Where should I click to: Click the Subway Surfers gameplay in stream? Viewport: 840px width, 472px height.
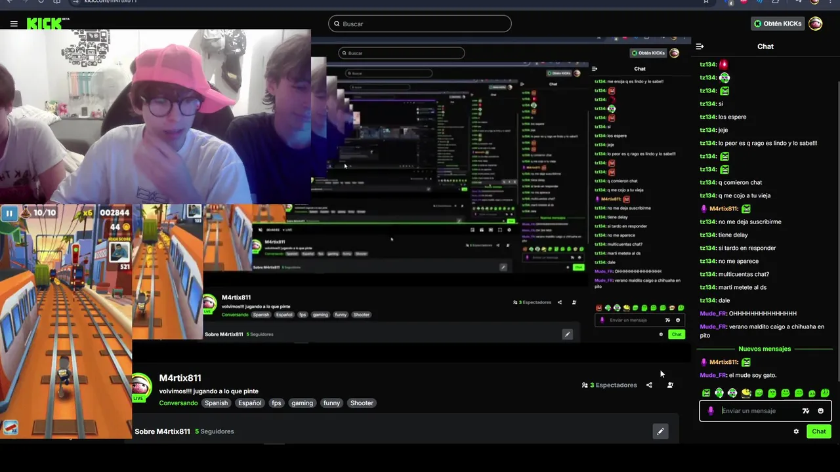66,321
